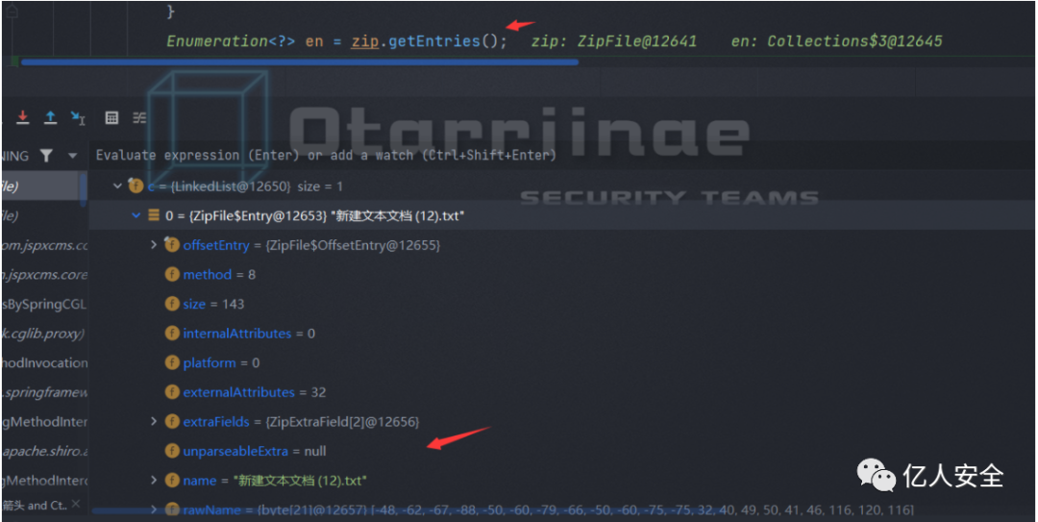
Task: Click the method field icon
Action: [x=172, y=274]
